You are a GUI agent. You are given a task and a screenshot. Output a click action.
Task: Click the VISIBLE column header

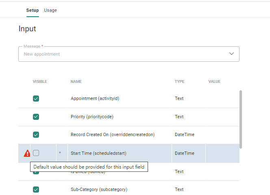(x=40, y=82)
